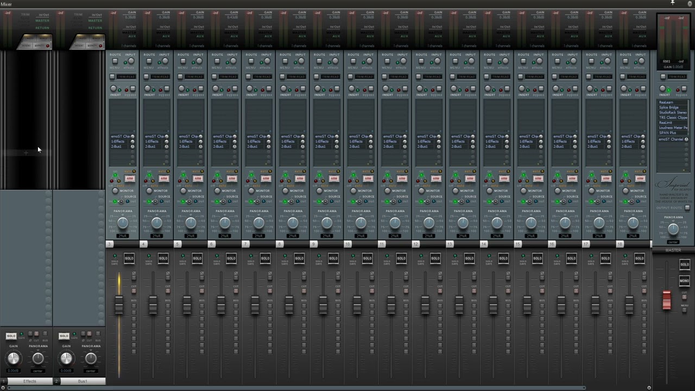This screenshot has height=391, width=695.
Task: Select the track 3 number tab
Action: [x=110, y=244]
